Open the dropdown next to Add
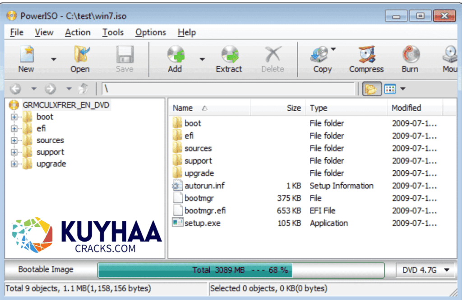 coord(202,59)
